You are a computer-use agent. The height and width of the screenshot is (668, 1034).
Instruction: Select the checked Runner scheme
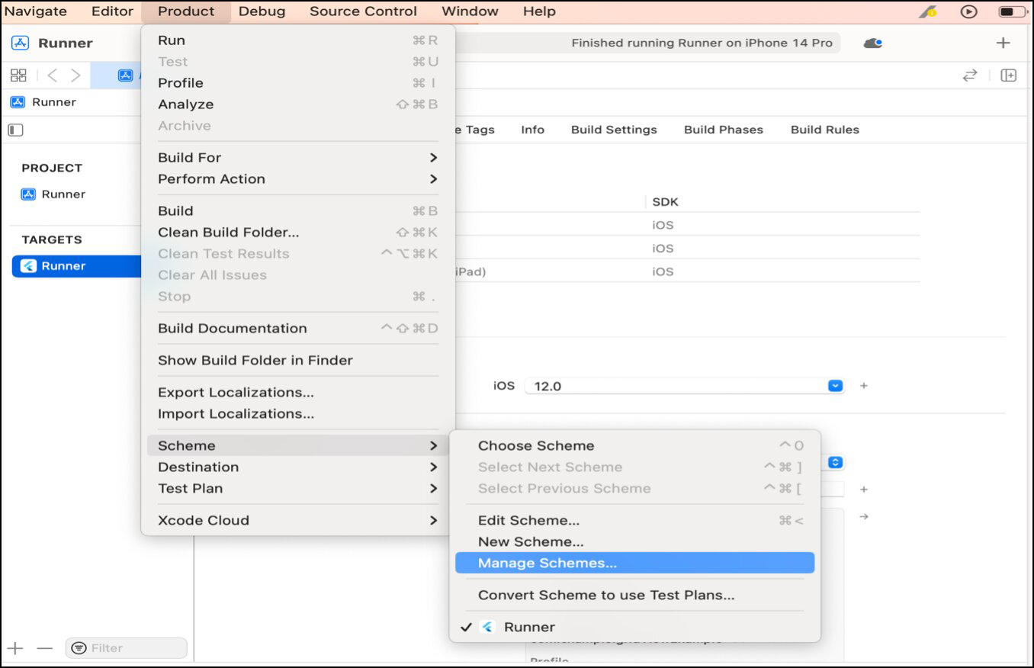528,627
